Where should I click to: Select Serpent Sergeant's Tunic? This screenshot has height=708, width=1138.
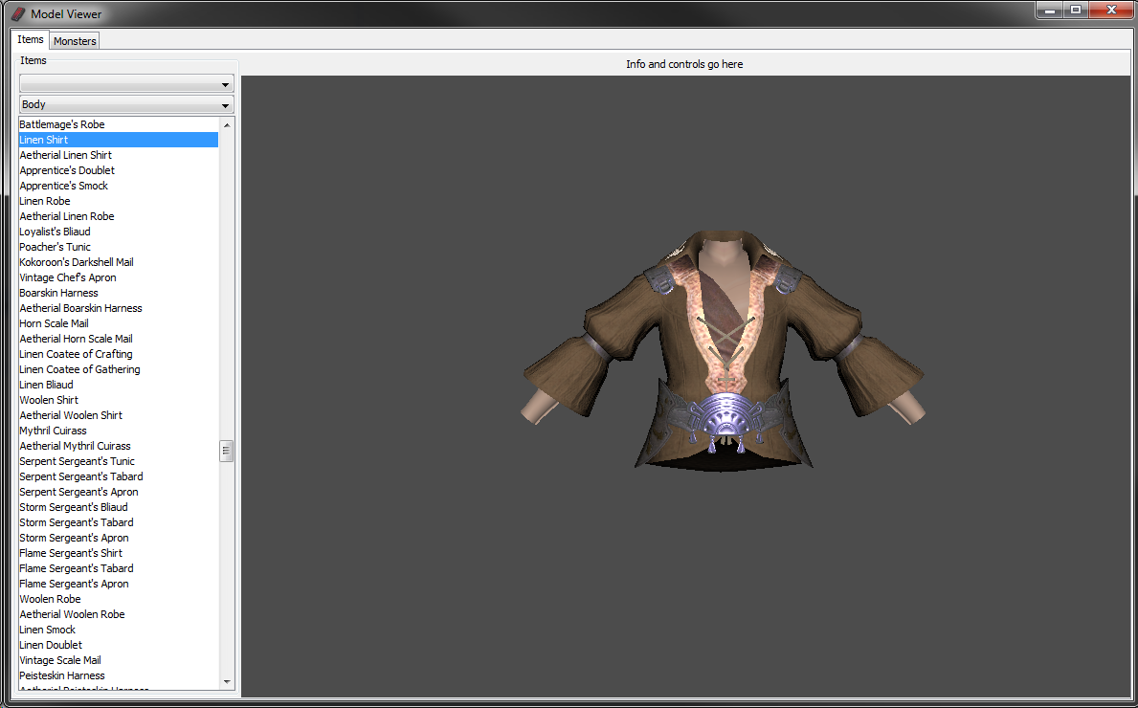point(119,461)
